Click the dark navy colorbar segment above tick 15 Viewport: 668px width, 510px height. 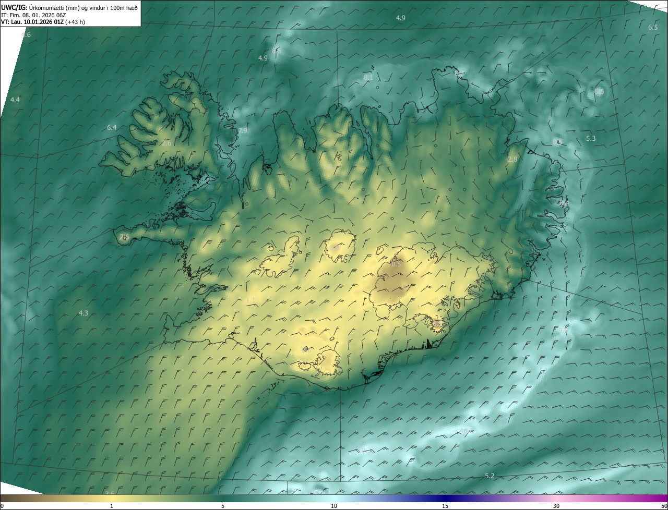pos(445,498)
